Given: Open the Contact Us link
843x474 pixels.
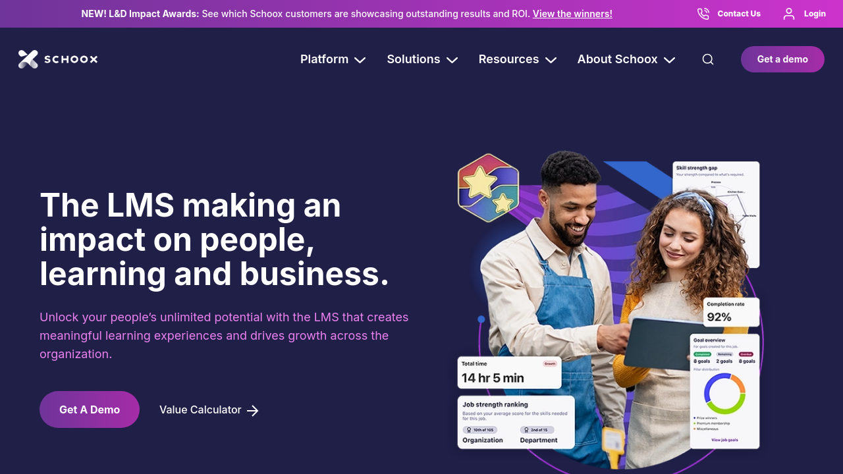Looking at the screenshot, I should 739,14.
